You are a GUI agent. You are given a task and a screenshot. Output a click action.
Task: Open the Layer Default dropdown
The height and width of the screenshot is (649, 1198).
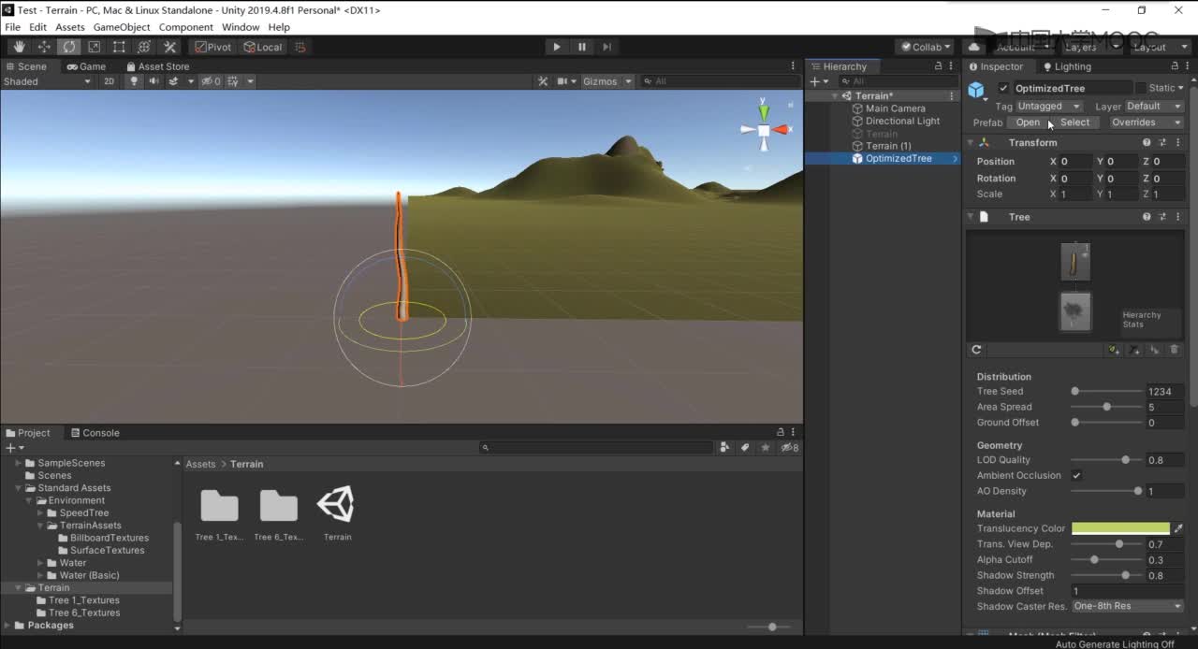tap(1154, 107)
